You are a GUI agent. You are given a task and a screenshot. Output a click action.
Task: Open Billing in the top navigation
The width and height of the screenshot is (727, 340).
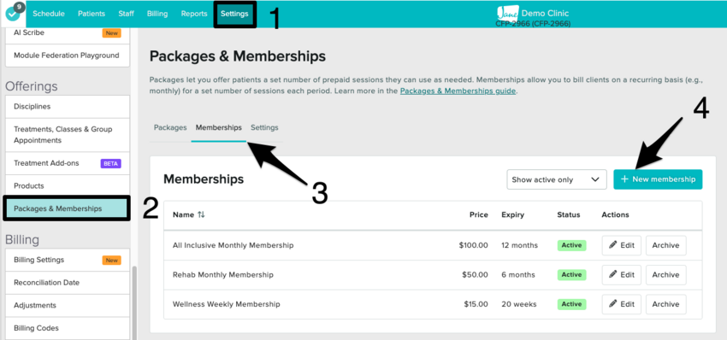[x=157, y=14]
